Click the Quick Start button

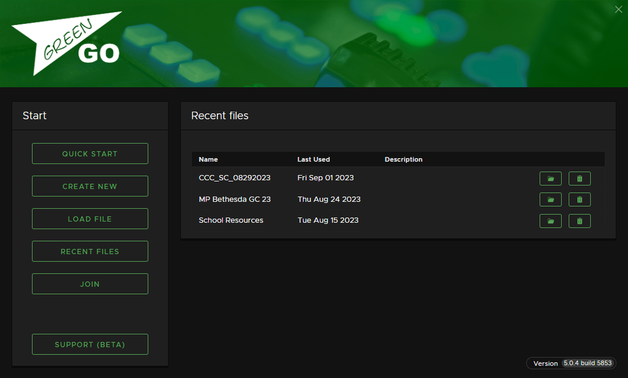point(90,154)
